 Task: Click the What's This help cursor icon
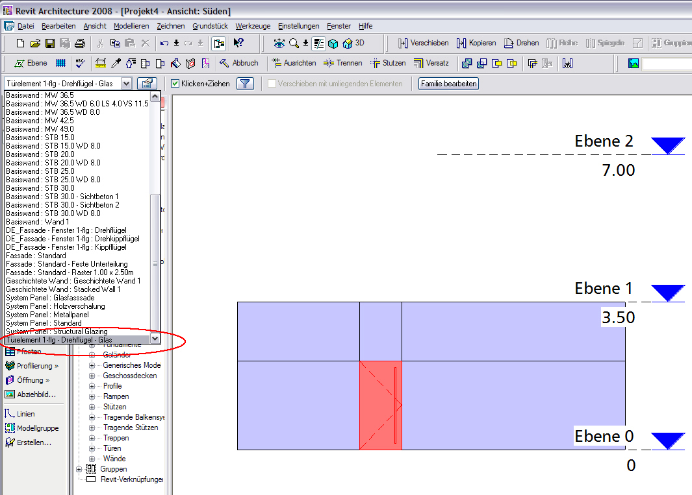point(238,43)
